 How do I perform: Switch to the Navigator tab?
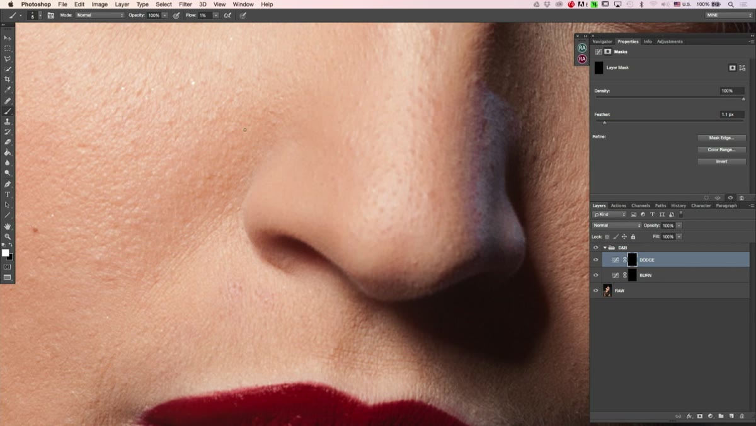[602, 42]
